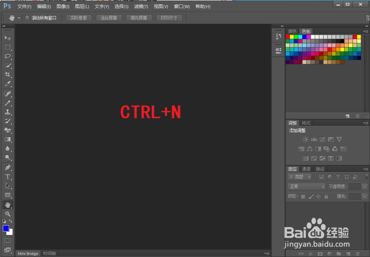The width and height of the screenshot is (370, 257).
Task: Add a Color Balance adjustment
Action: 310,149
